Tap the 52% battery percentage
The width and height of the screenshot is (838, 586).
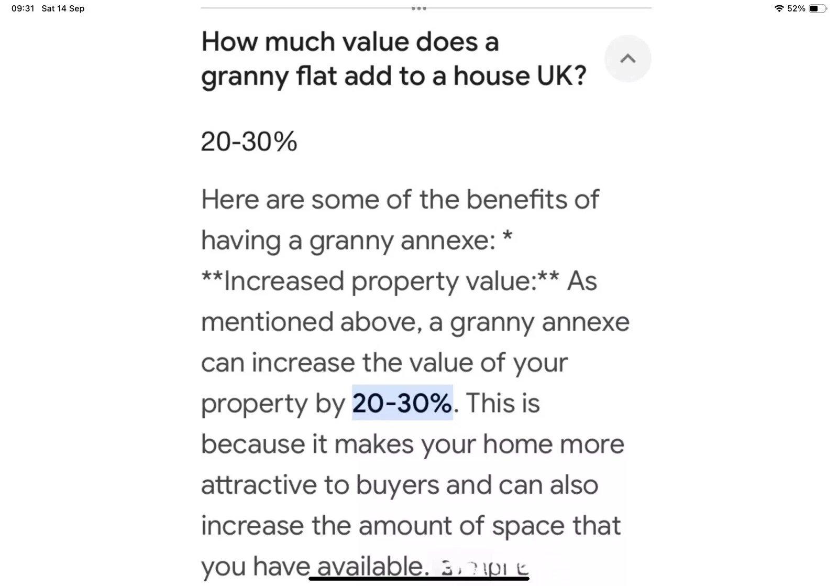coord(796,8)
